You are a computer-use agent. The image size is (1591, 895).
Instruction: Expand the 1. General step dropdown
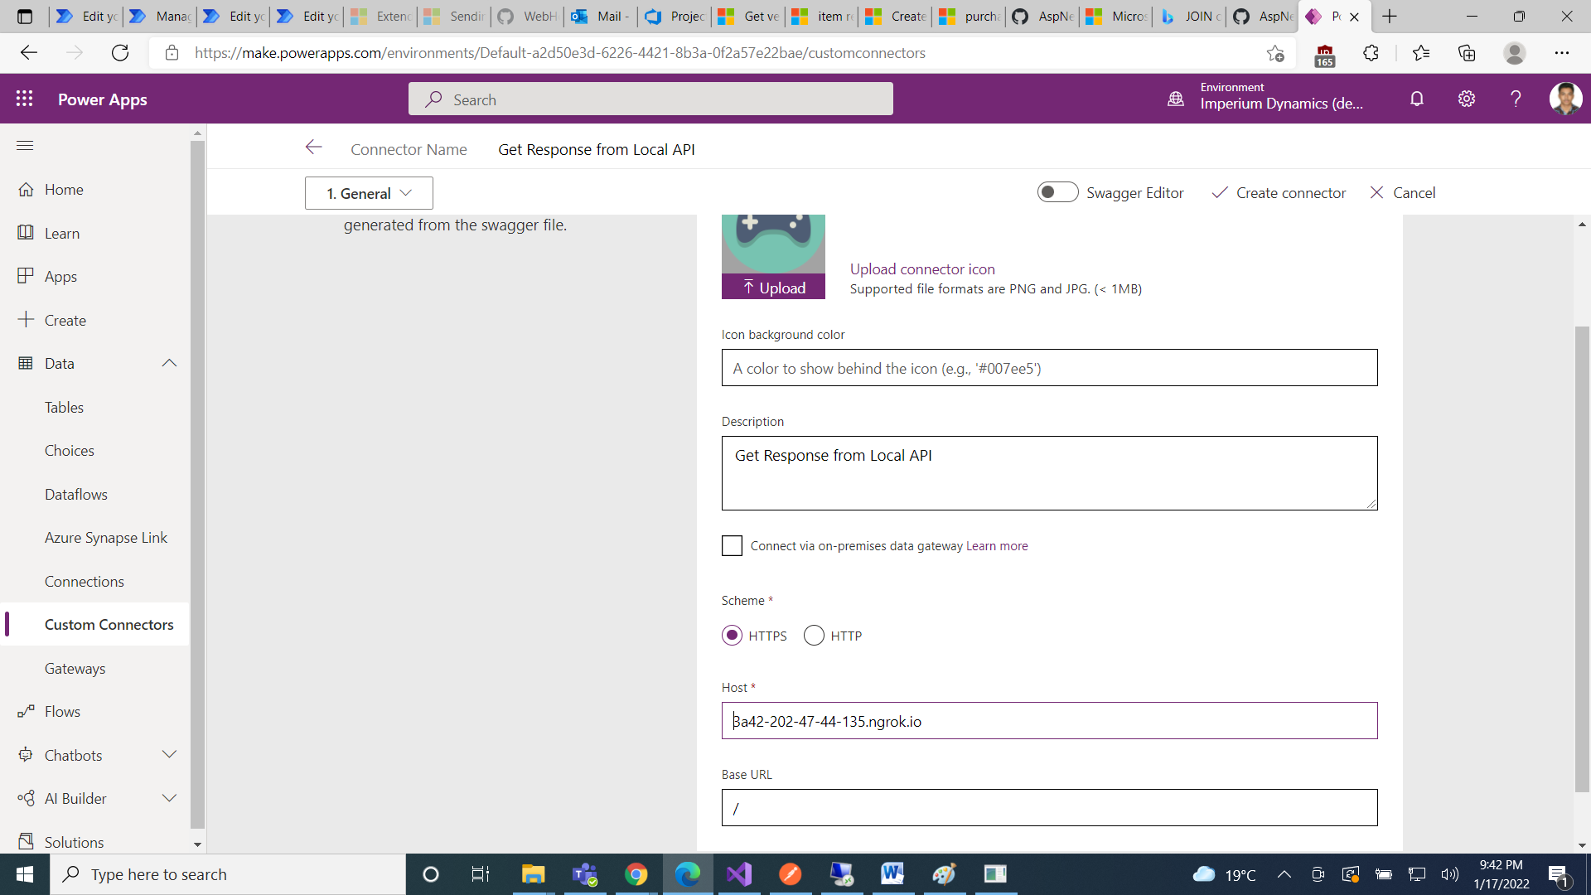point(368,192)
